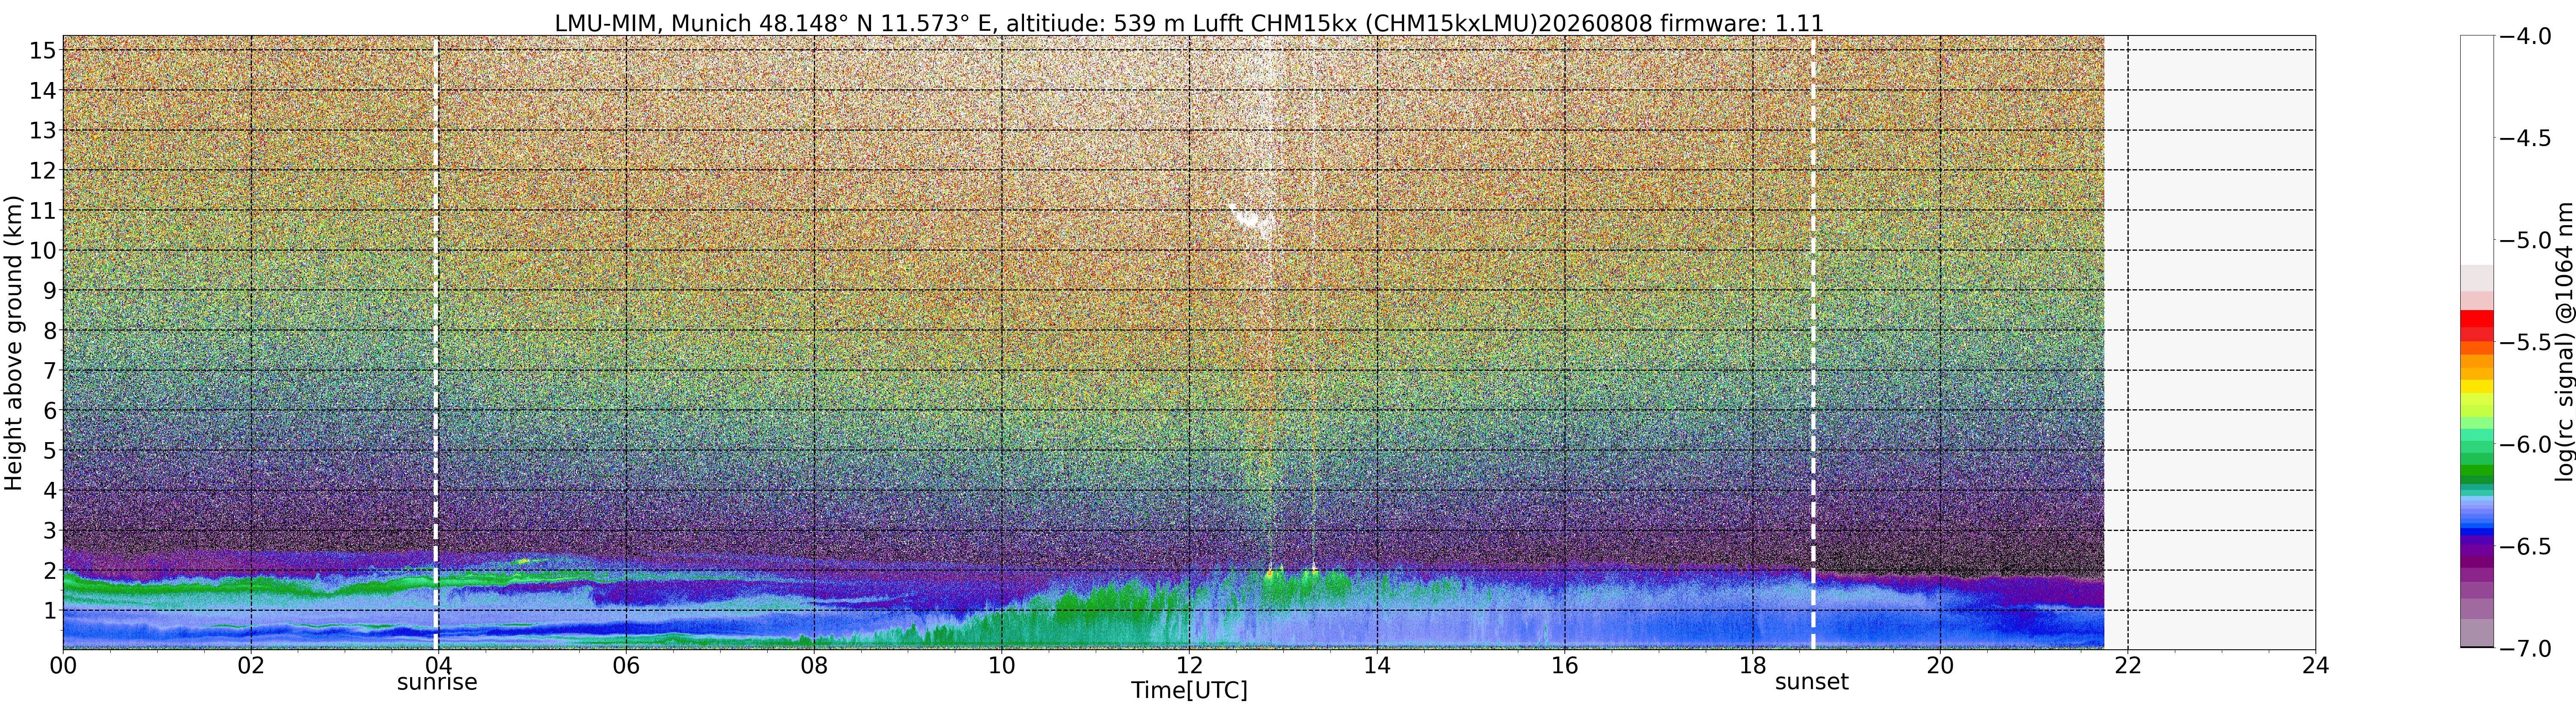Click the '−6.0' colorbar tick label
The image size is (2576, 704).
point(2525,444)
